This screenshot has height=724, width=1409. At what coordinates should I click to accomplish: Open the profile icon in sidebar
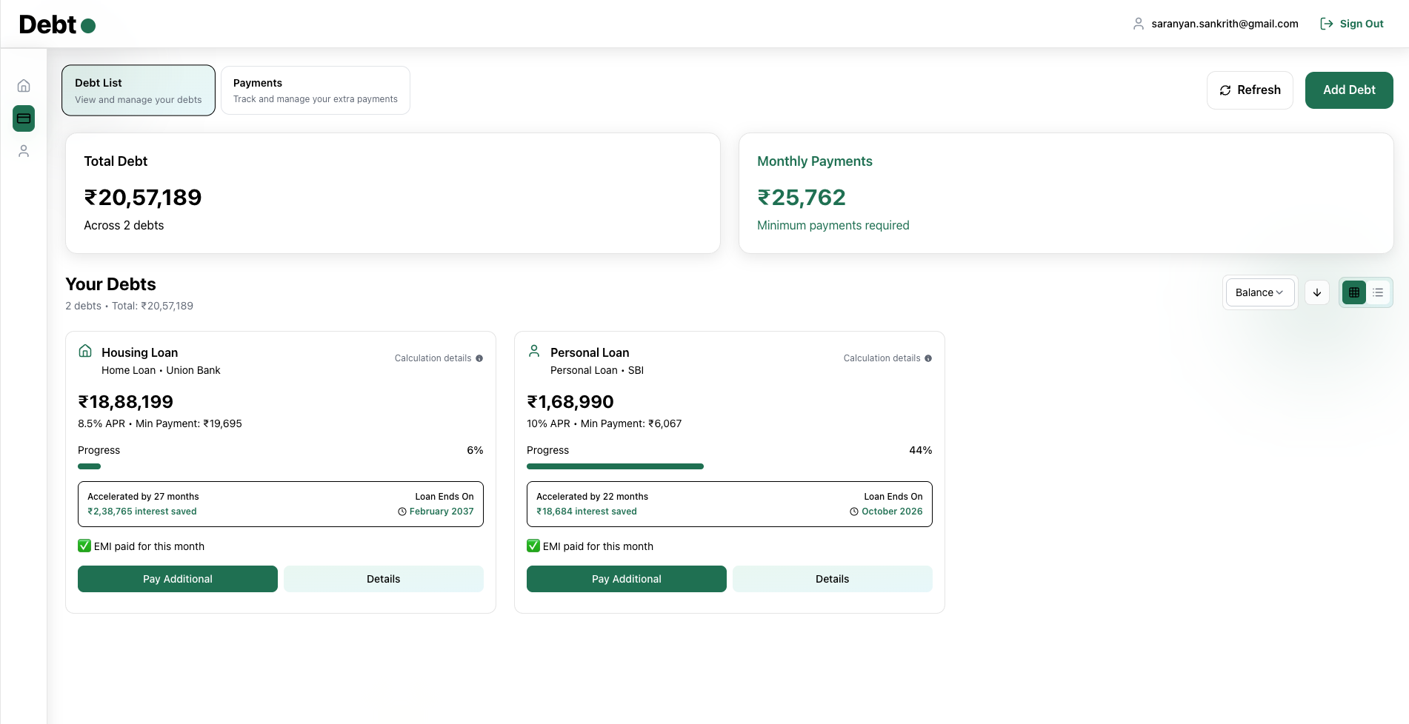coord(24,151)
